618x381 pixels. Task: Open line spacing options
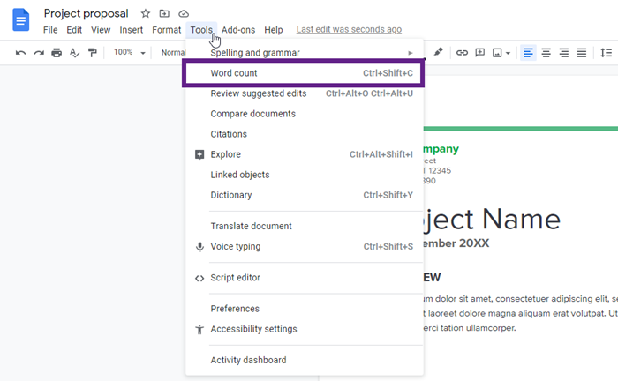606,53
